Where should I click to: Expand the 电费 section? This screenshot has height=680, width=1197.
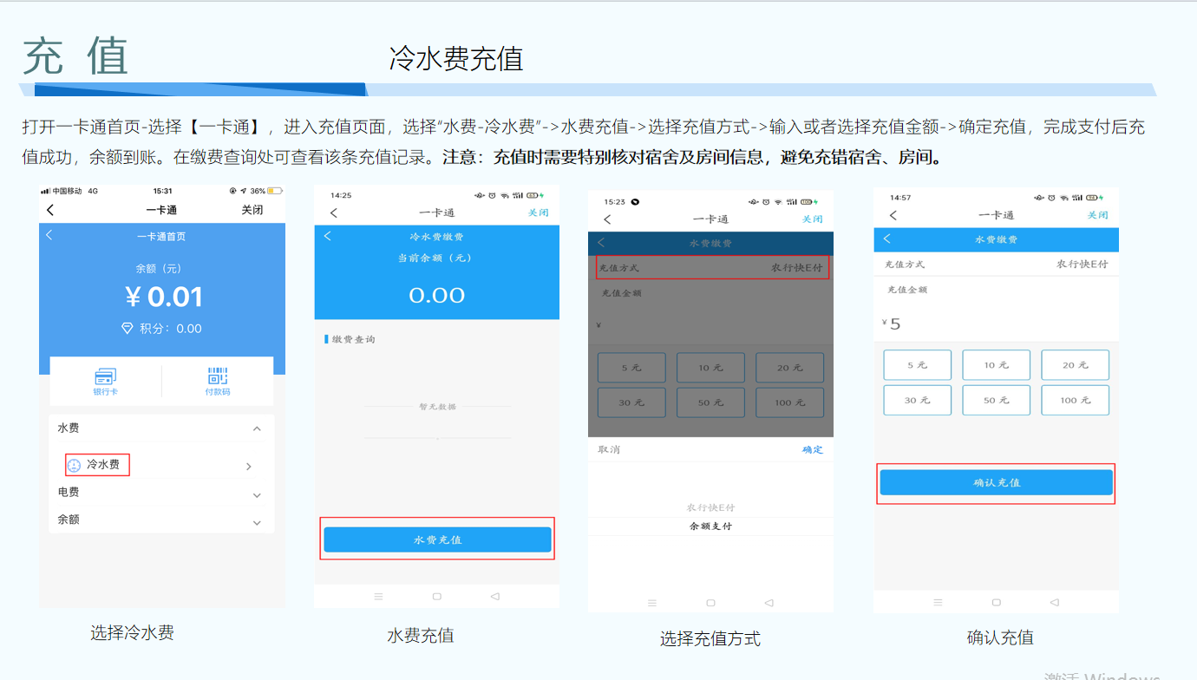click(x=257, y=494)
